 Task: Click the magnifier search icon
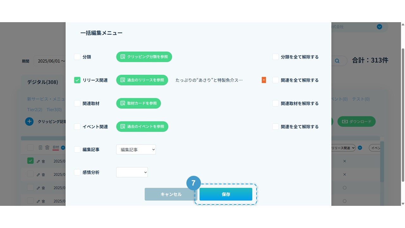[337, 61]
